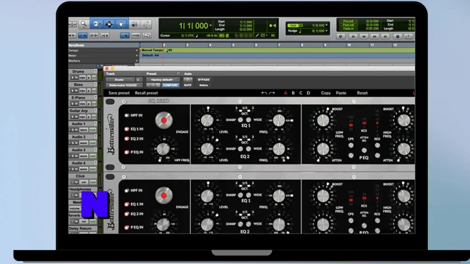This screenshot has width=470, height=264.
Task: Click the plugin Reset button
Action: coord(362,93)
